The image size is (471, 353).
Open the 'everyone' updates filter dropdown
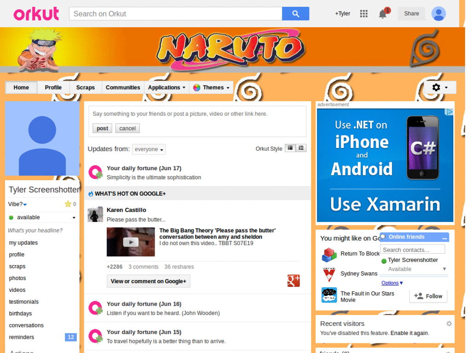click(149, 149)
